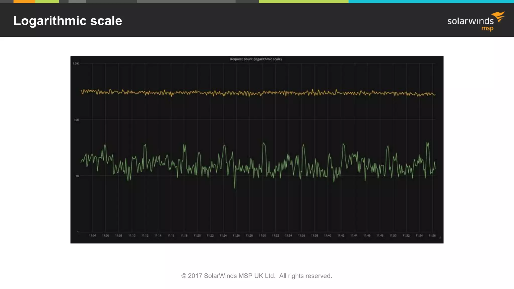
Task: Click the 11:26 x-axis time label
Action: [236, 236]
